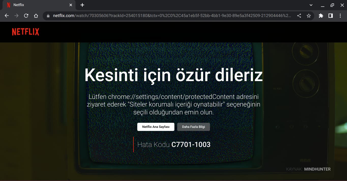Viewport: 347px width, 181px height.
Task: Click the address bar URL
Action: 172,16
